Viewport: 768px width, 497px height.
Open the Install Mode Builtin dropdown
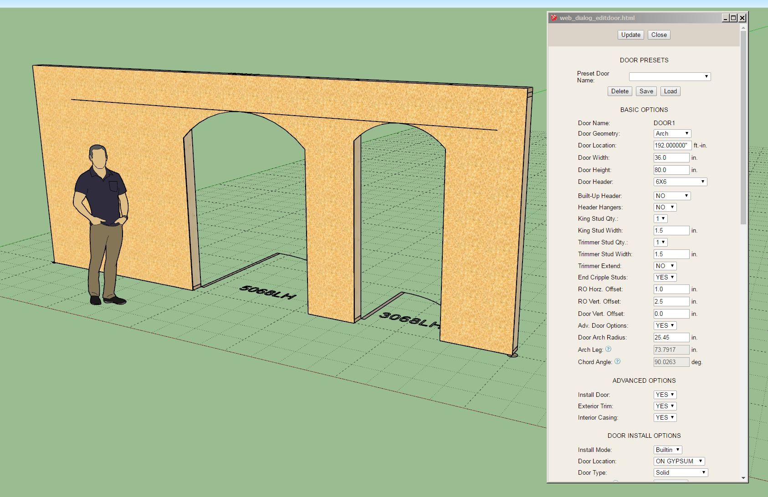(668, 450)
